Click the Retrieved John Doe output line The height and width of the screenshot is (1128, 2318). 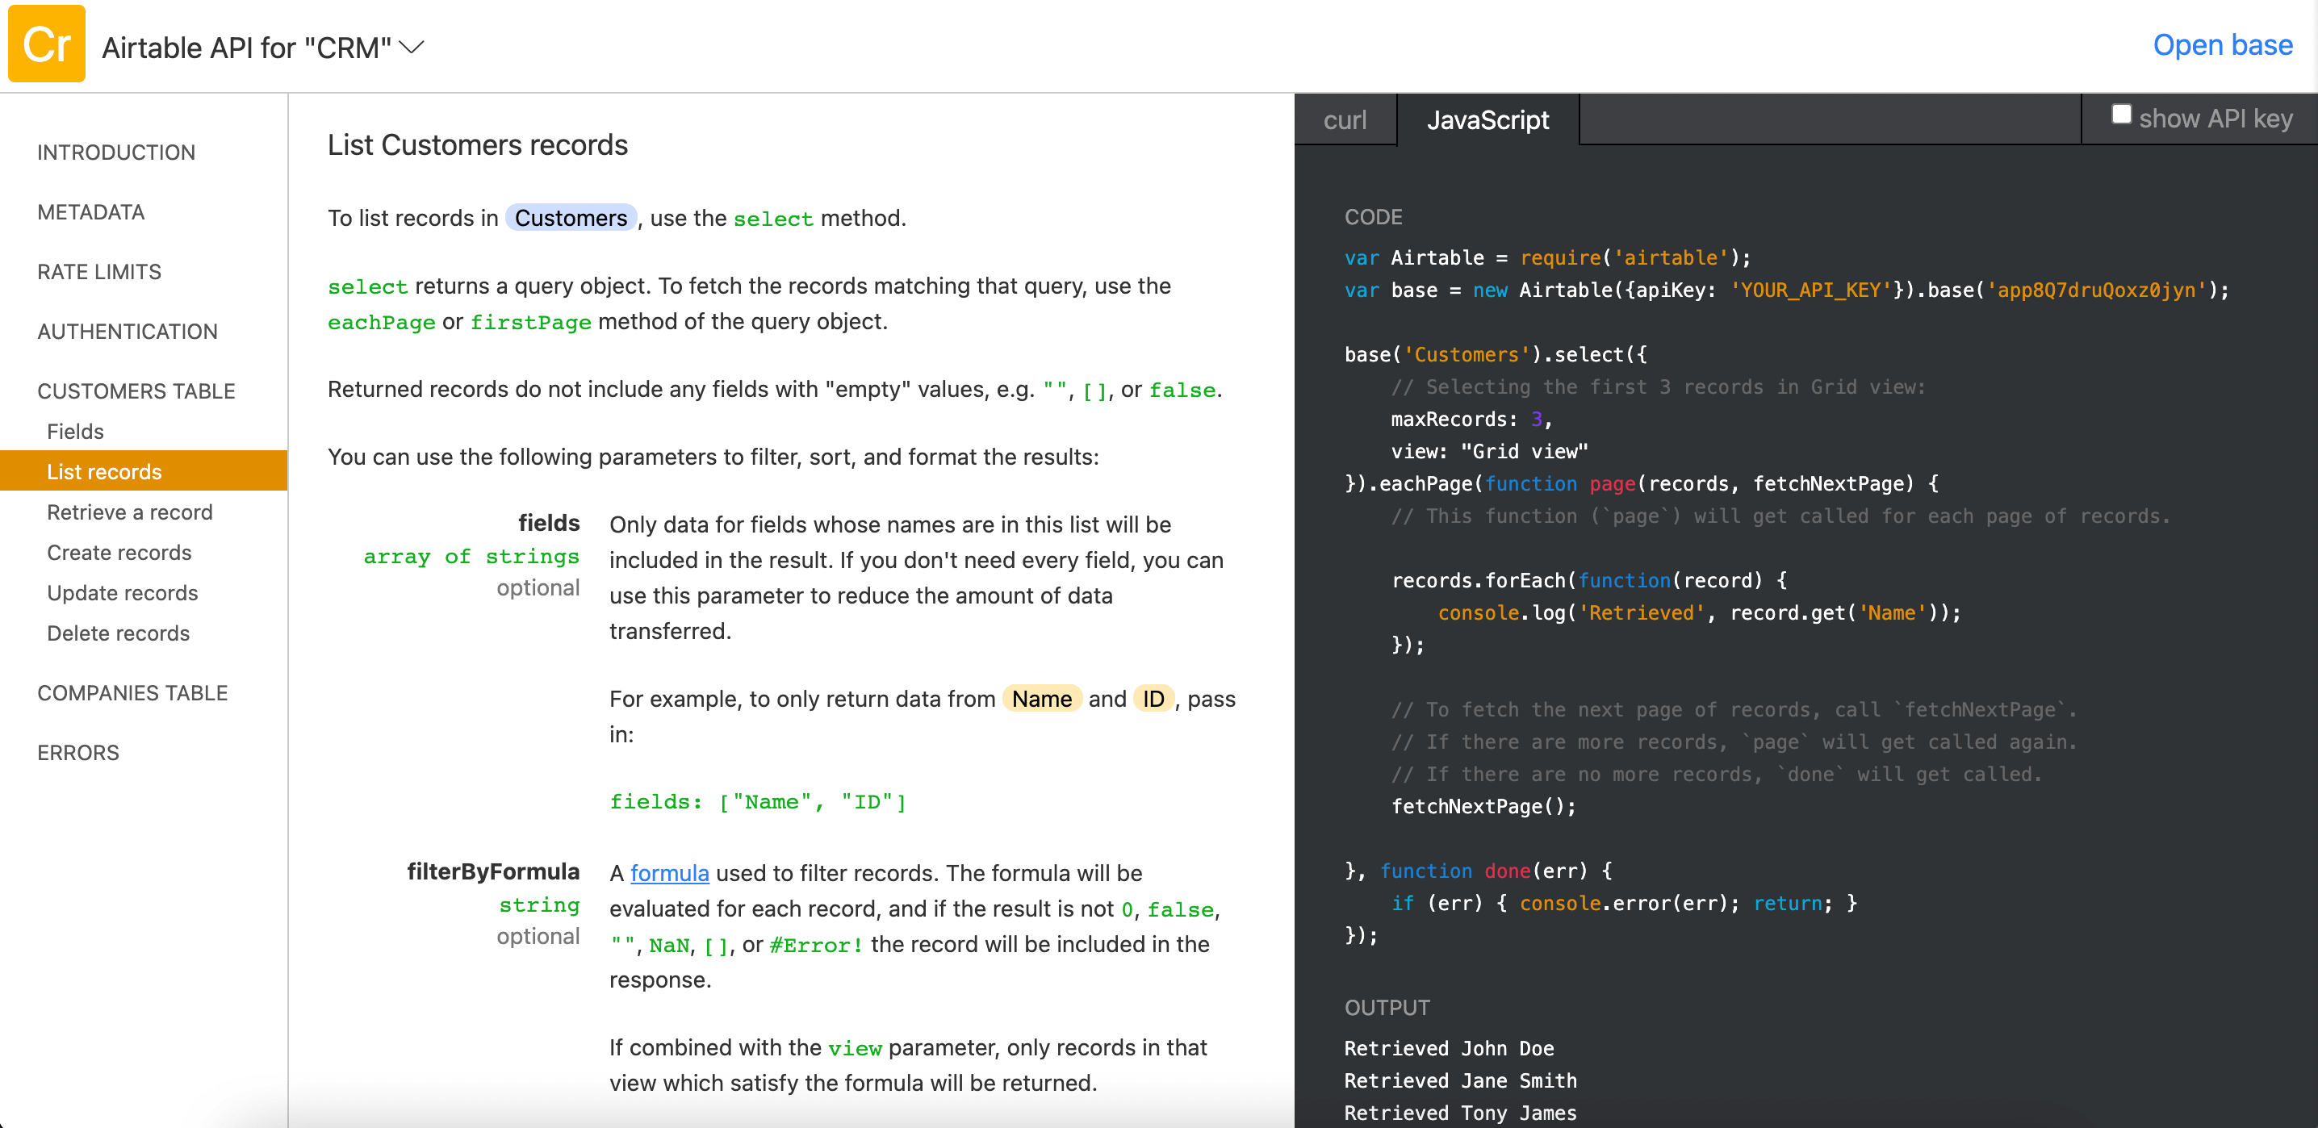pos(1449,1049)
